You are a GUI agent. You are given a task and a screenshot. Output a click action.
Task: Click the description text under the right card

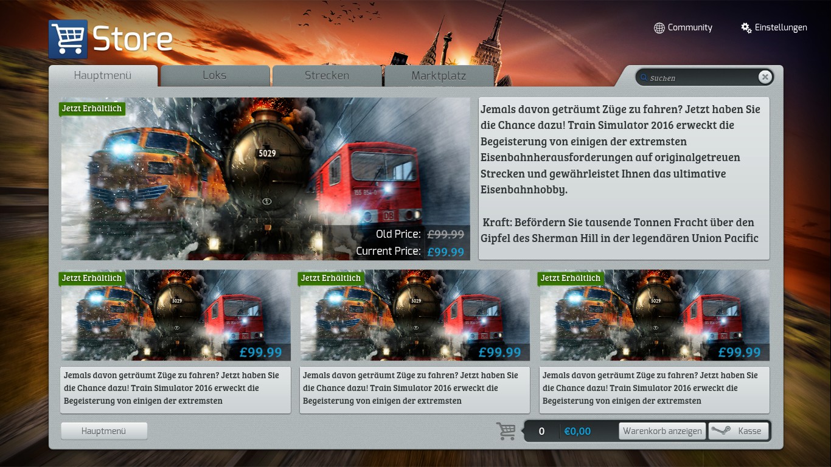[655, 390]
